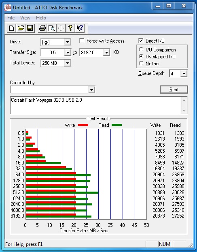Minimize the ATTO Disk Benchmark window
This screenshot has width=197, height=252.
tap(158, 6)
